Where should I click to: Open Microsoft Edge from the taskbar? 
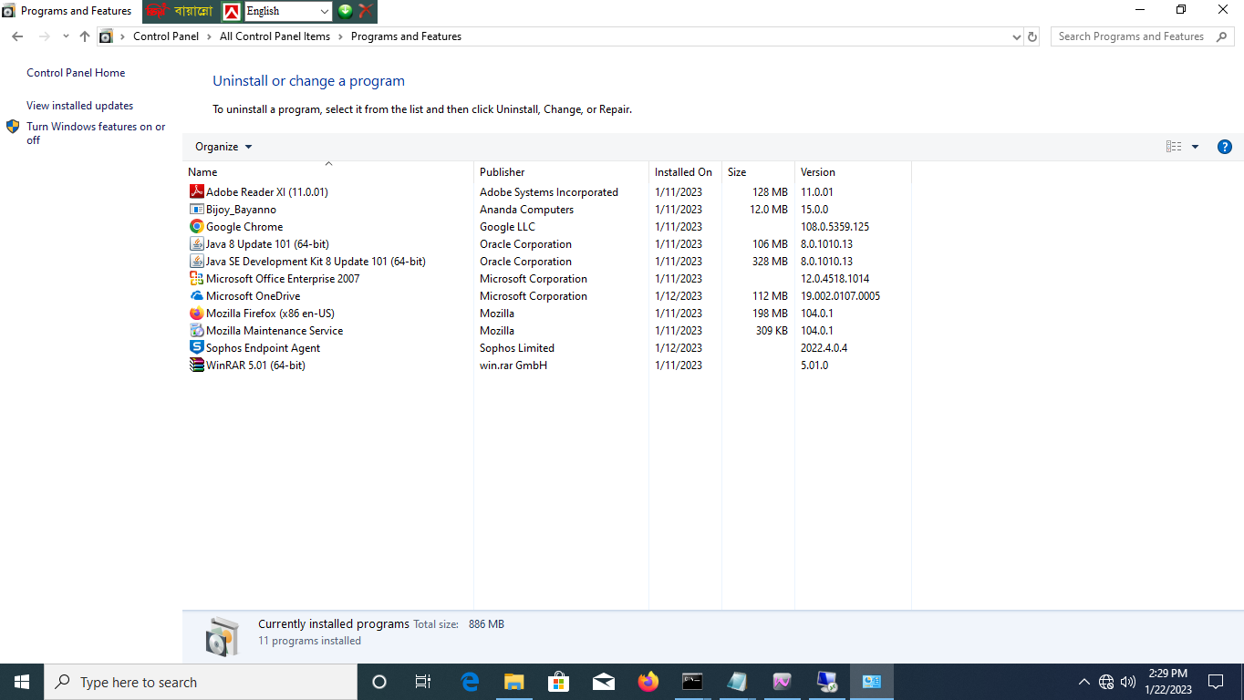pos(470,682)
